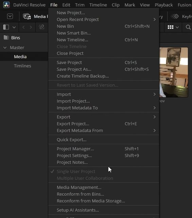This screenshot has width=192, height=218.
Task: Choose New Project... menu item
Action: (104, 13)
